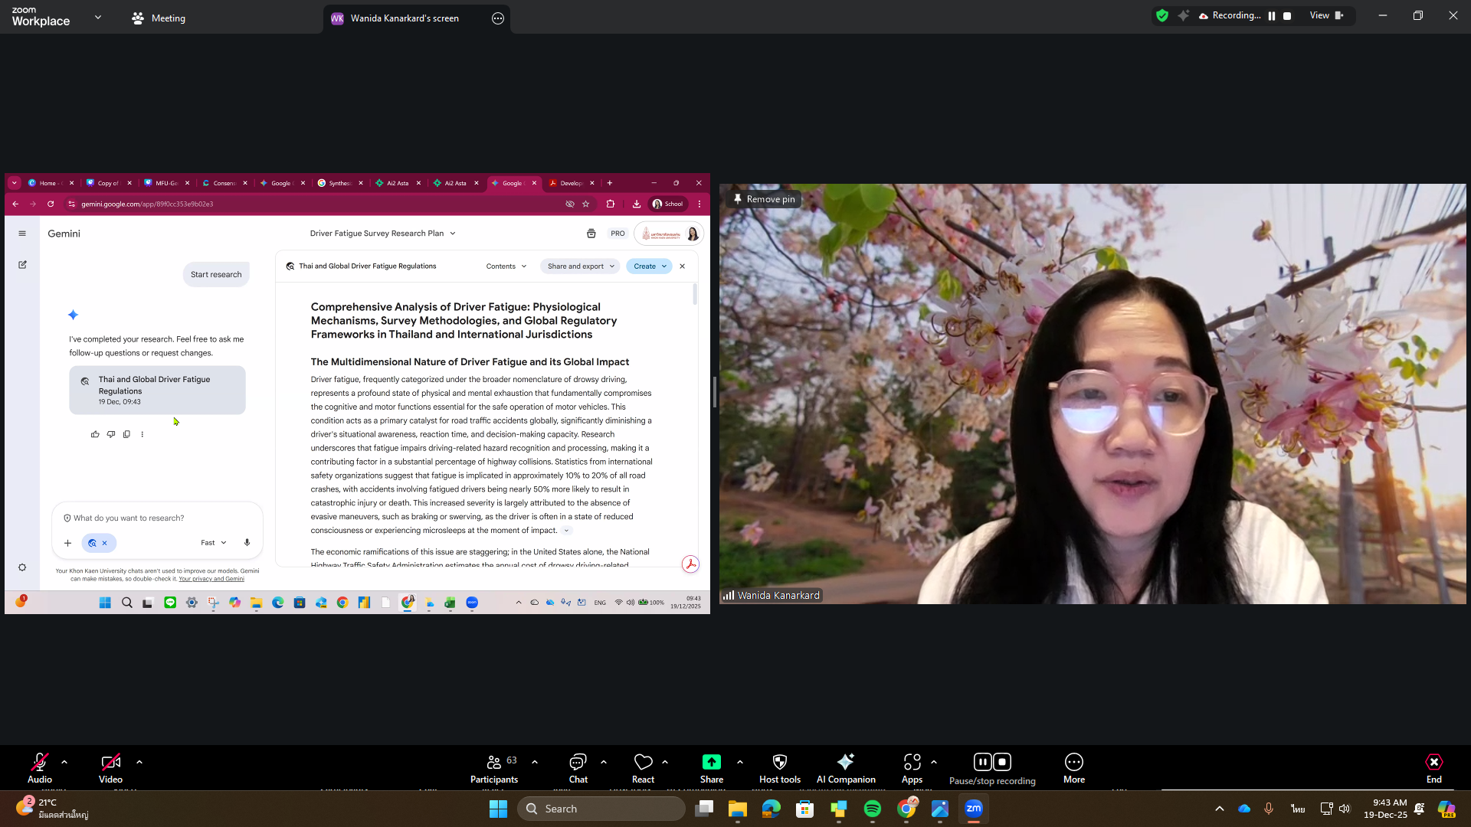This screenshot has height=827, width=1471.
Task: Pause recording from the bottom toolbar
Action: tap(982, 762)
